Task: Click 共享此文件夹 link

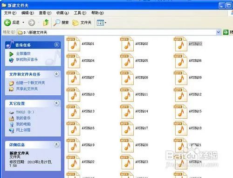Action: [x=27, y=89]
